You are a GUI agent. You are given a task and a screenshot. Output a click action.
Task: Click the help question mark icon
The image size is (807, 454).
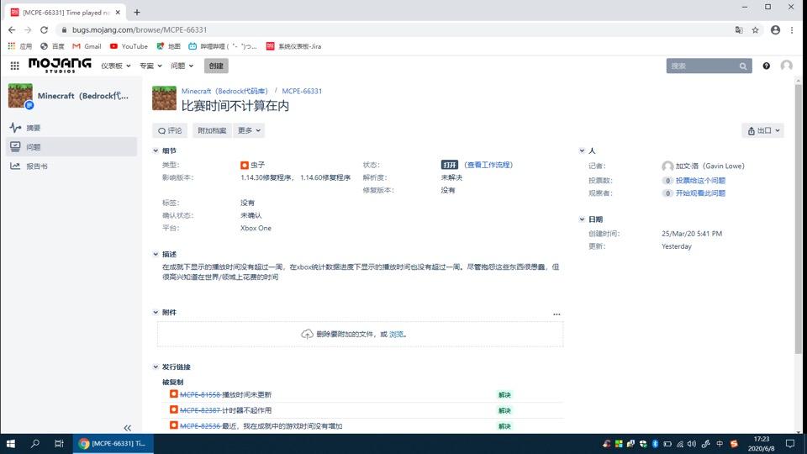point(767,66)
